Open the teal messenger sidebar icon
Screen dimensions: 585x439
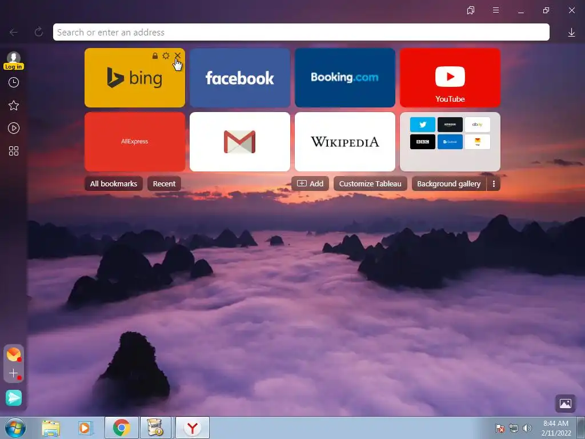coord(14,398)
